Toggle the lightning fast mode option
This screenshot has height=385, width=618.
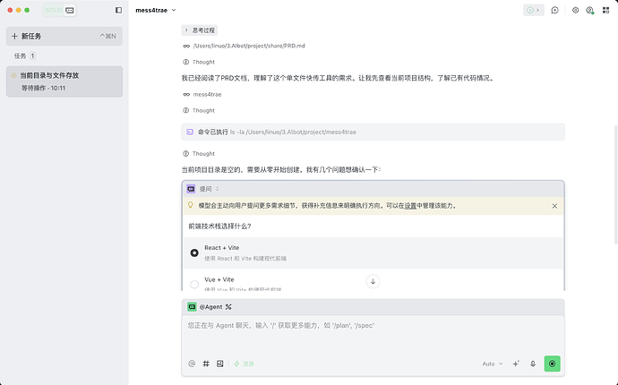coord(244,364)
